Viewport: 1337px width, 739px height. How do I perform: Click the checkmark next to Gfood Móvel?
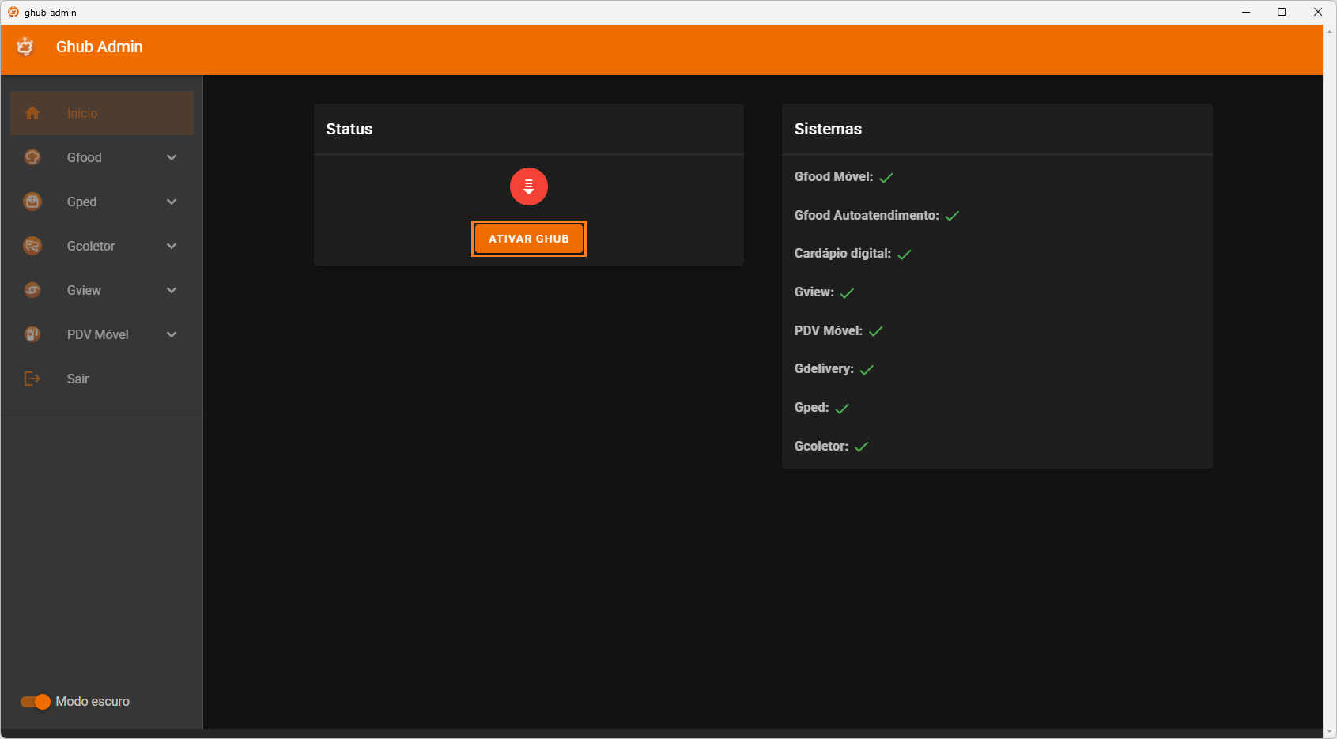886,178
